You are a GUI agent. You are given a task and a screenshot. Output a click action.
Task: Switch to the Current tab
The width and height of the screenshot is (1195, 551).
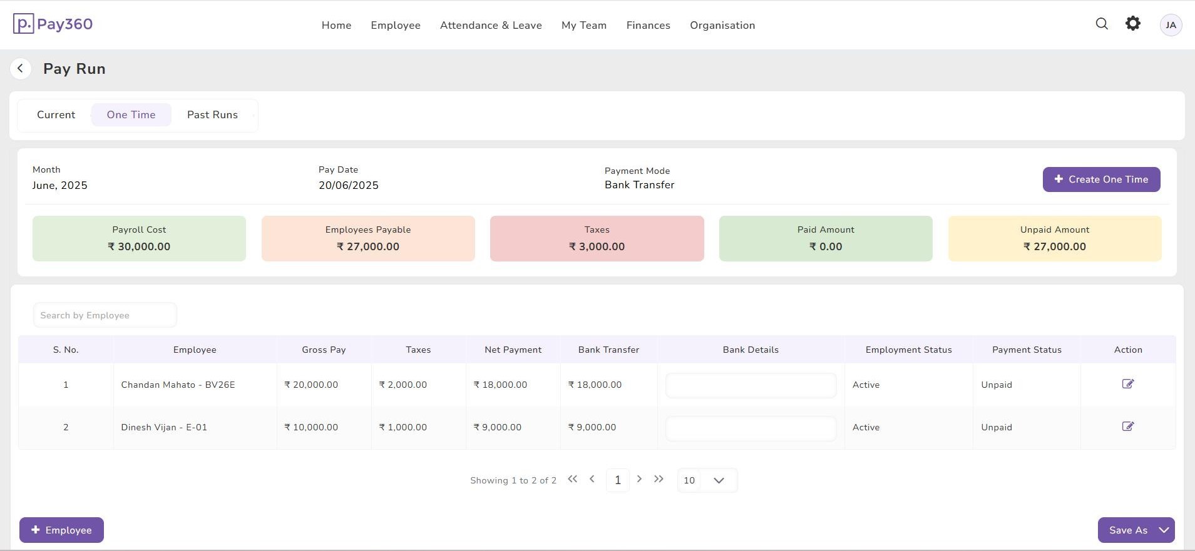point(56,114)
